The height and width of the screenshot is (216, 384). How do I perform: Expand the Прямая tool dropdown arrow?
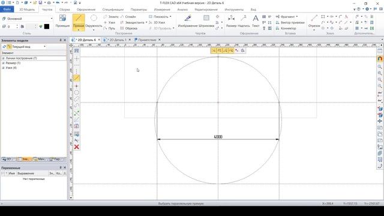pyautogui.click(x=79, y=30)
